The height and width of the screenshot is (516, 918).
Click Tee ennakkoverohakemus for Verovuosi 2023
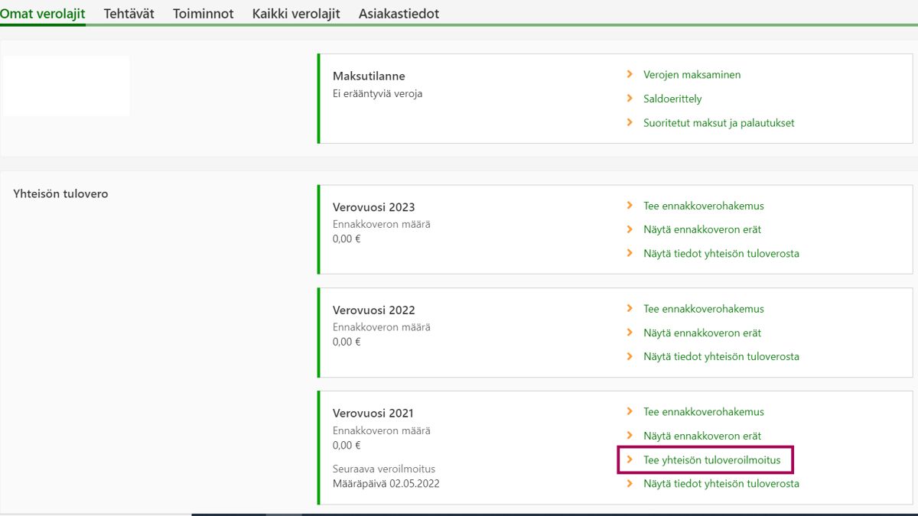pos(703,206)
